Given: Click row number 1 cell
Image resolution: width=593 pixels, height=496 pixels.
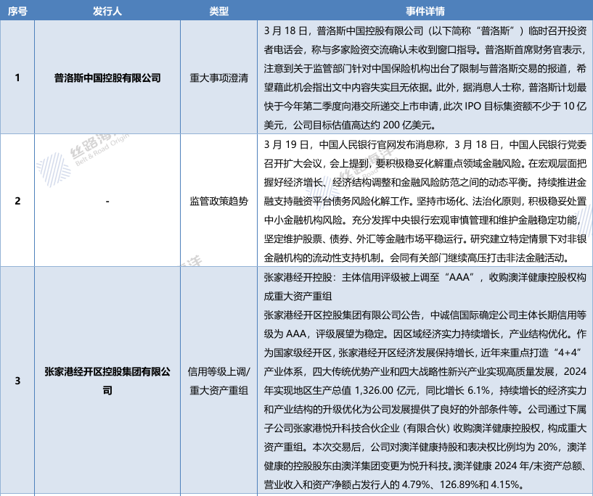Looking at the screenshot, I should tap(17, 77).
